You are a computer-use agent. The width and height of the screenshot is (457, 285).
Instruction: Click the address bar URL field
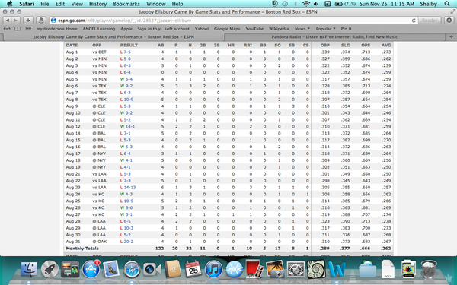coord(233,21)
